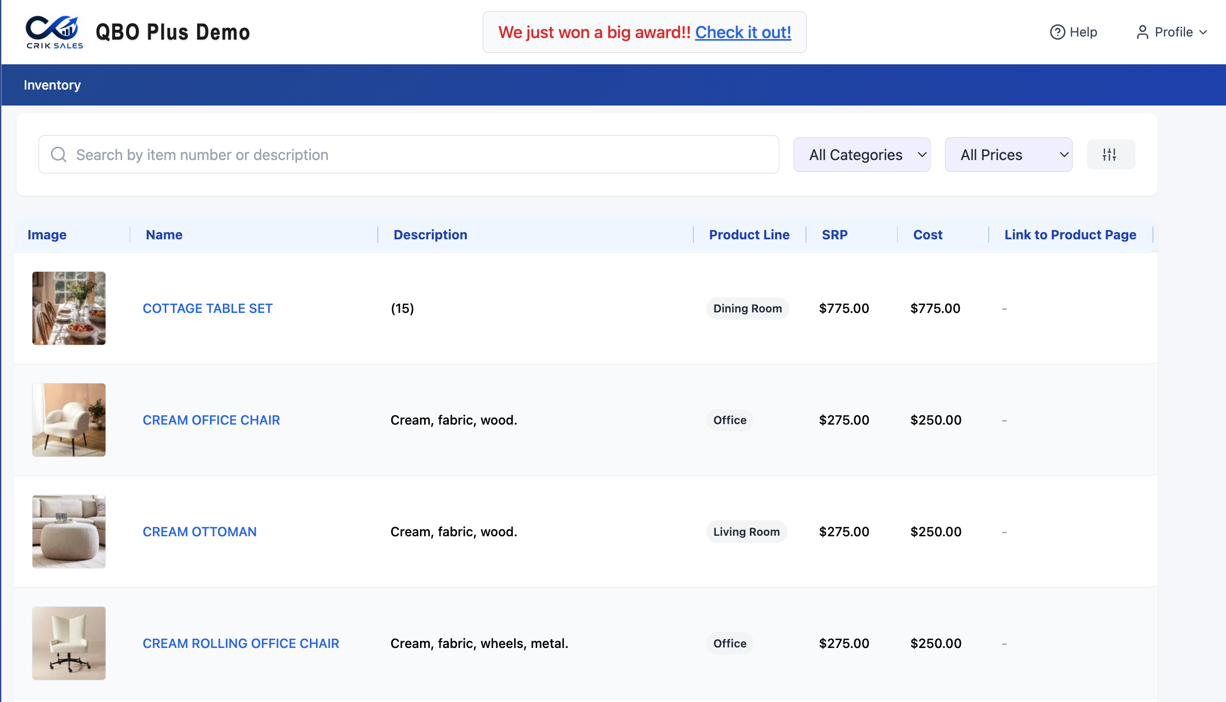Open the CREAM OFFICE CHAIR item
Screen dimensions: 1226x702
coord(211,420)
